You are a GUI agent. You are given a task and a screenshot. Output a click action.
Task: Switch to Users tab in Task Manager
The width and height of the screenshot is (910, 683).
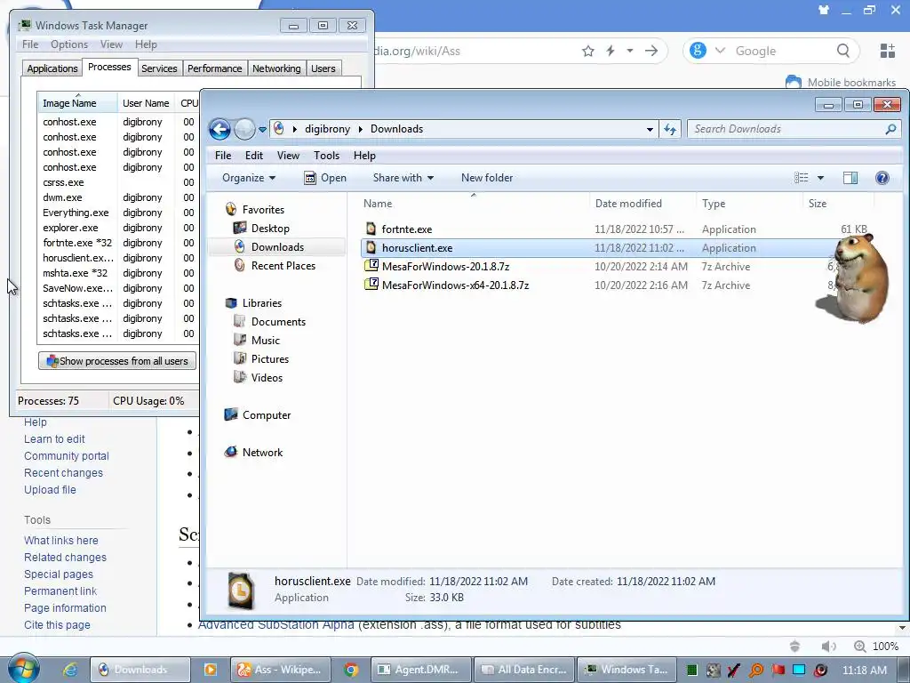323,68
